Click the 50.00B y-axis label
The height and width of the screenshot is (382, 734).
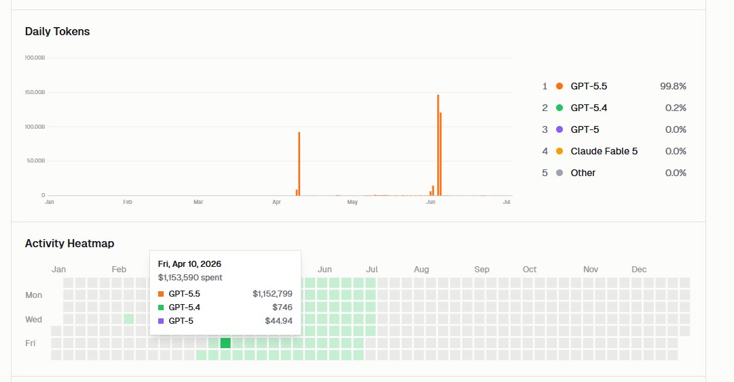click(x=36, y=161)
